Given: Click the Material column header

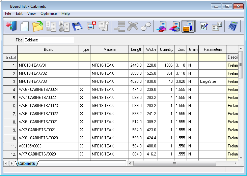Looking at the screenshot, I should [x=110, y=49].
